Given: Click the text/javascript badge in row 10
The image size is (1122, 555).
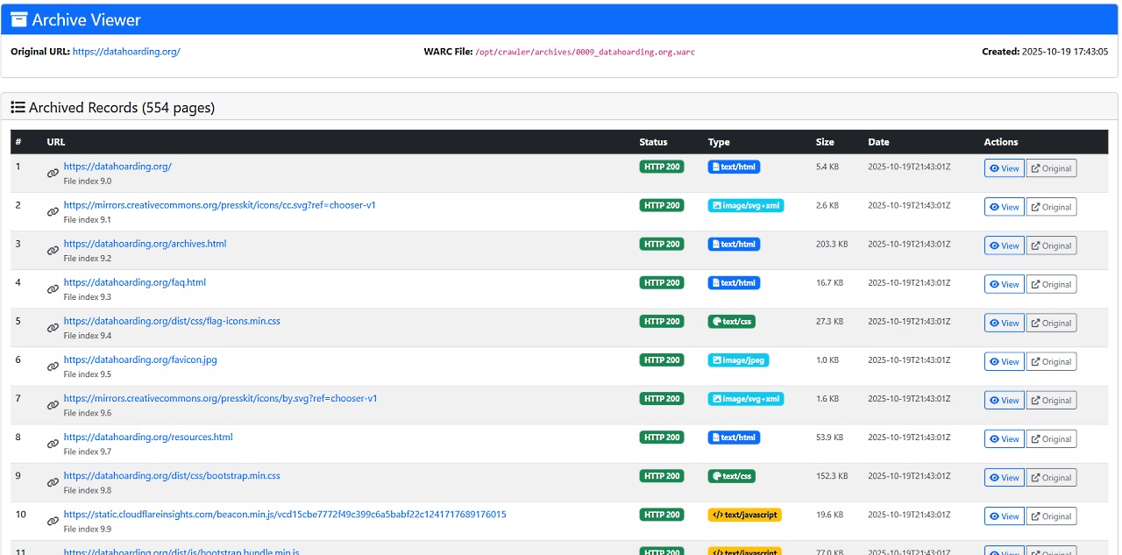Looking at the screenshot, I should pos(744,515).
